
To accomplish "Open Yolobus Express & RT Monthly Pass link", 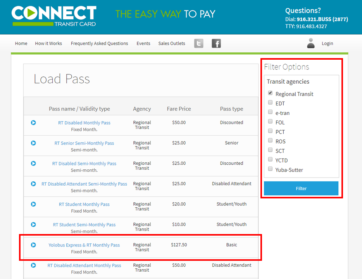I will 84,245.
